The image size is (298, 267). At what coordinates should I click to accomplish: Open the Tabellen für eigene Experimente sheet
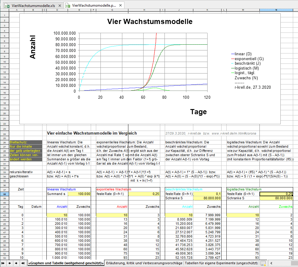tap(221, 263)
